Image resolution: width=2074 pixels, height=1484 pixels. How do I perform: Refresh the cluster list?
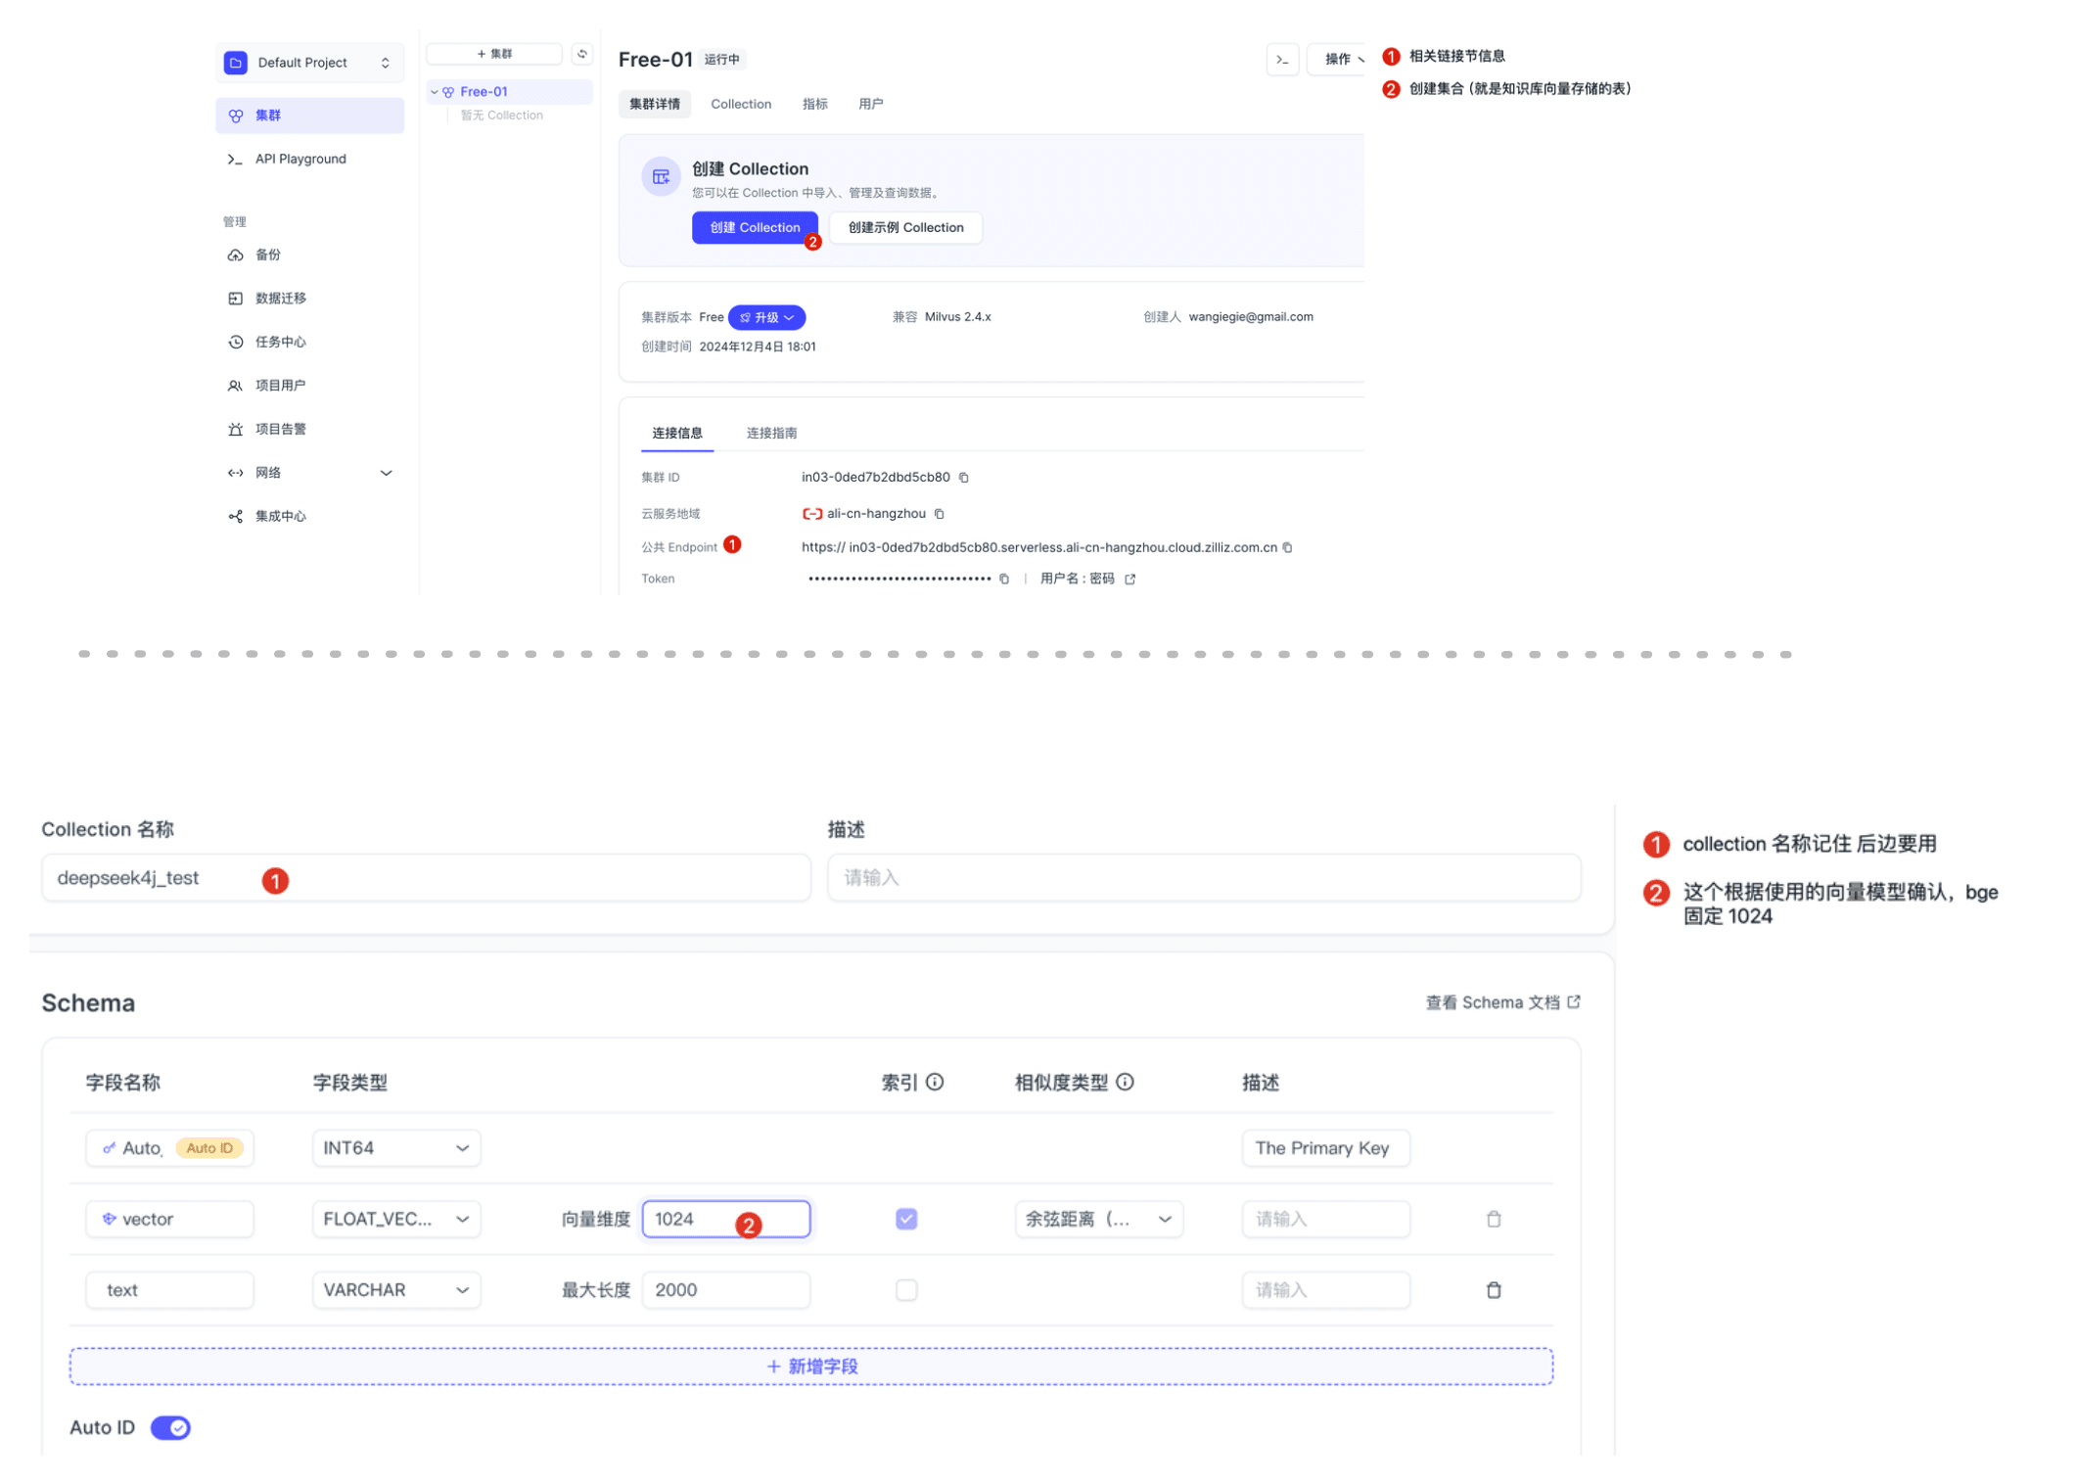[582, 54]
